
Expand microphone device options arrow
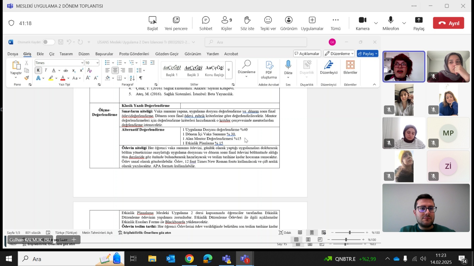point(404,23)
